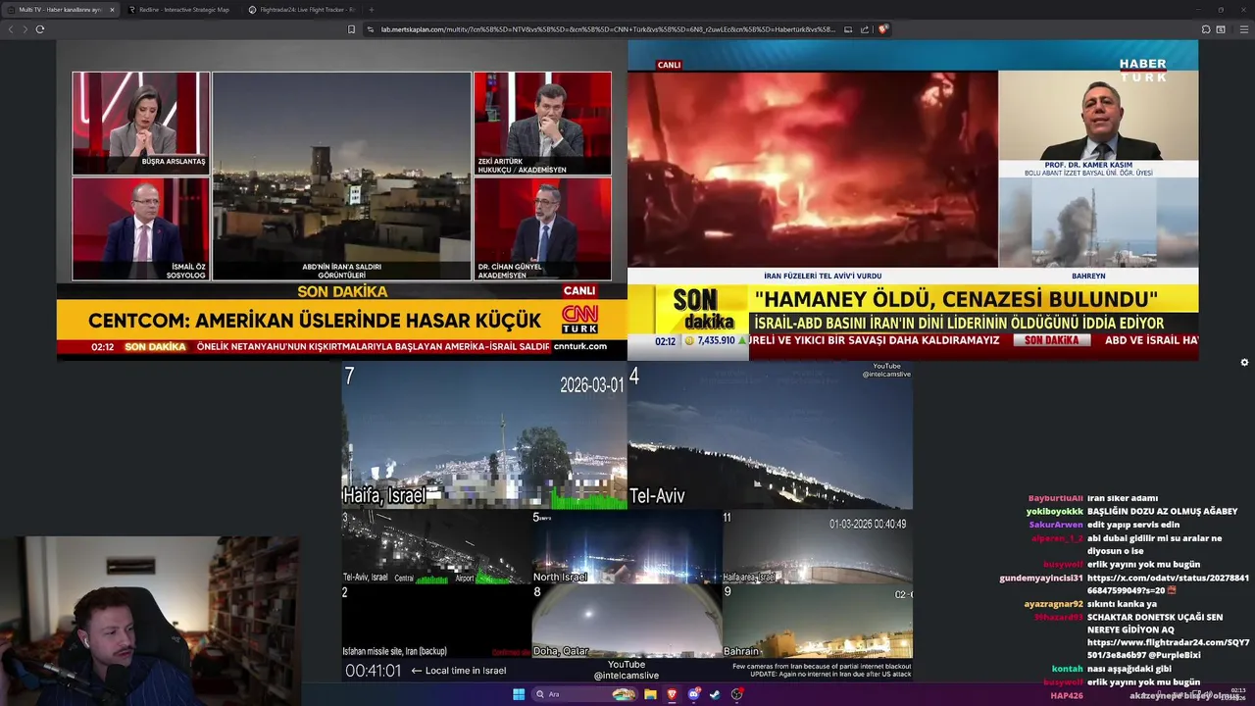This screenshot has height=706, width=1255.
Task: Click the CNN Türk live stream video
Action: (x=341, y=200)
